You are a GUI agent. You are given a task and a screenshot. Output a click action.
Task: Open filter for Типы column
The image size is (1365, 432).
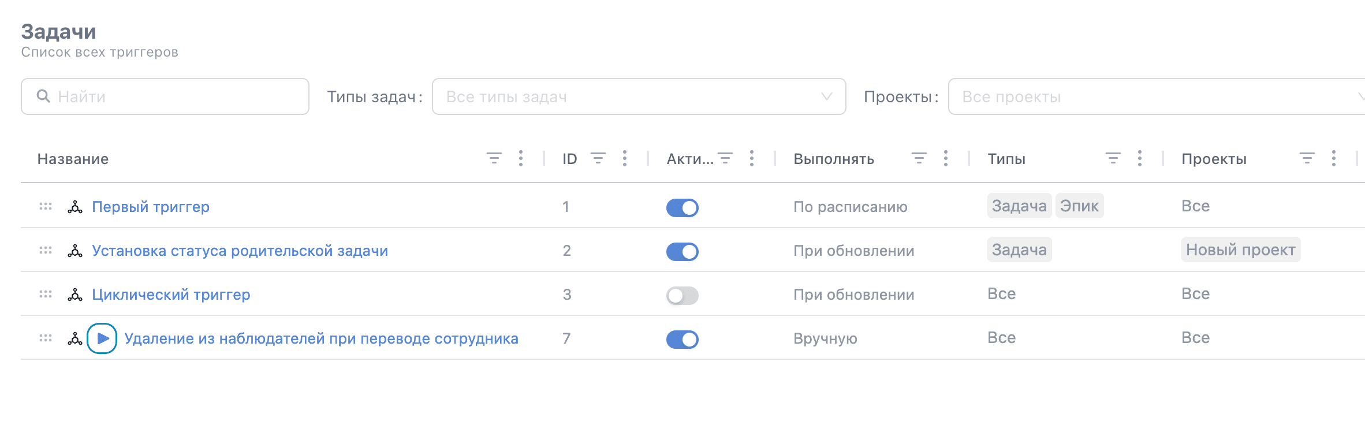[1113, 158]
